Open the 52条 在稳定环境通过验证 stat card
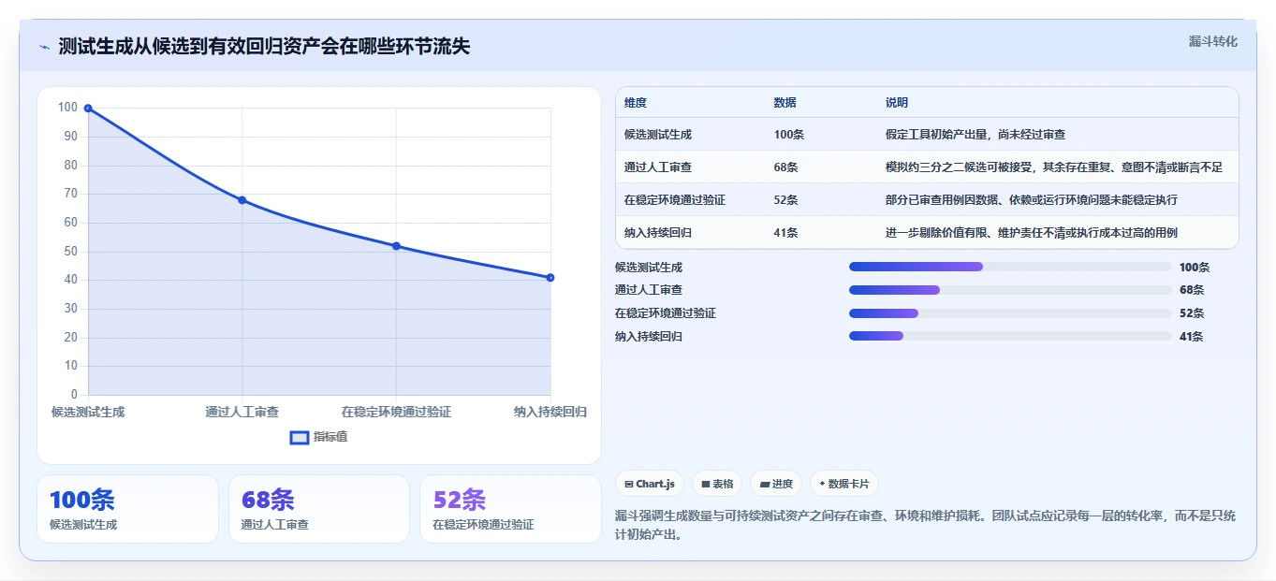Screen dimensions: 1276x581 [510, 509]
